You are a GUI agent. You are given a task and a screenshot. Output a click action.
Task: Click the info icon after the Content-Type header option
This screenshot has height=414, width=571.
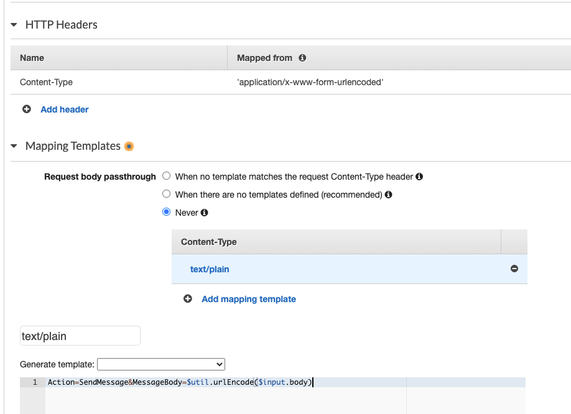(x=419, y=176)
